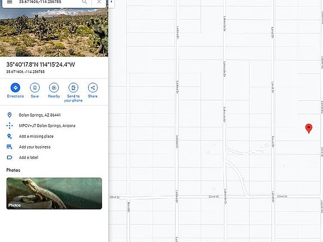Open the lizard Photos thumbnail
Viewport: 323px width, 242px height.
pos(54,193)
